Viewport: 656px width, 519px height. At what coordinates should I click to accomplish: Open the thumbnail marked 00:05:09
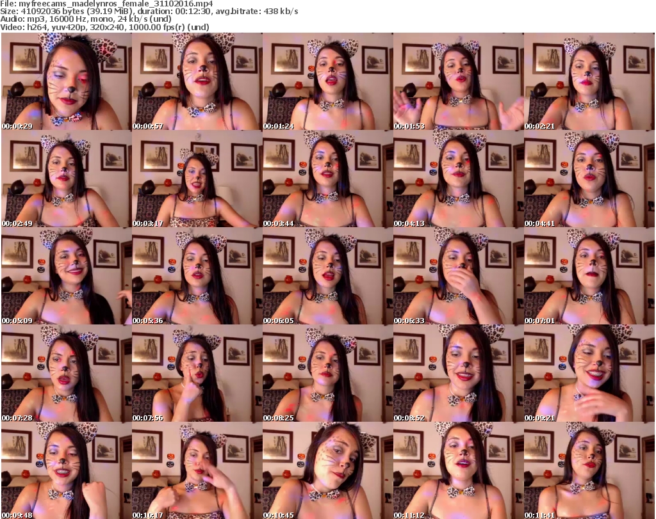coord(66,276)
